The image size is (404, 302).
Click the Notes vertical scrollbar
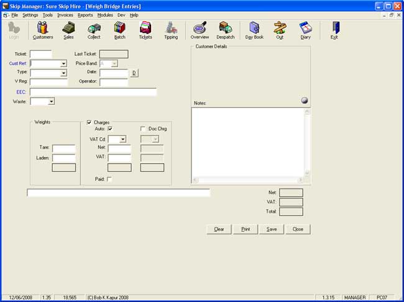click(x=306, y=142)
